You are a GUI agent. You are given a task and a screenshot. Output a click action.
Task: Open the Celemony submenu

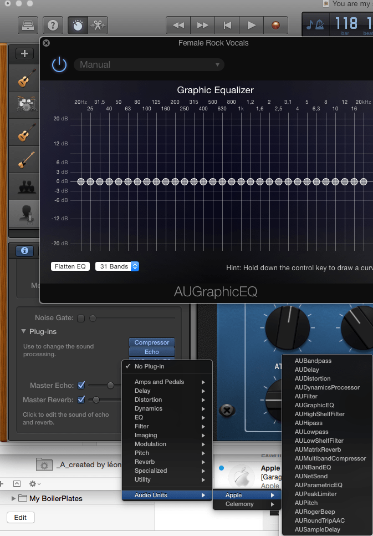(x=247, y=504)
